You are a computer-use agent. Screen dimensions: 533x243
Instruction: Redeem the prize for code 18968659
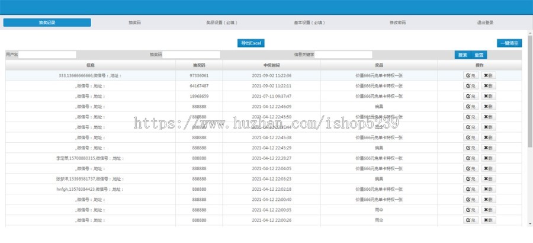point(471,97)
